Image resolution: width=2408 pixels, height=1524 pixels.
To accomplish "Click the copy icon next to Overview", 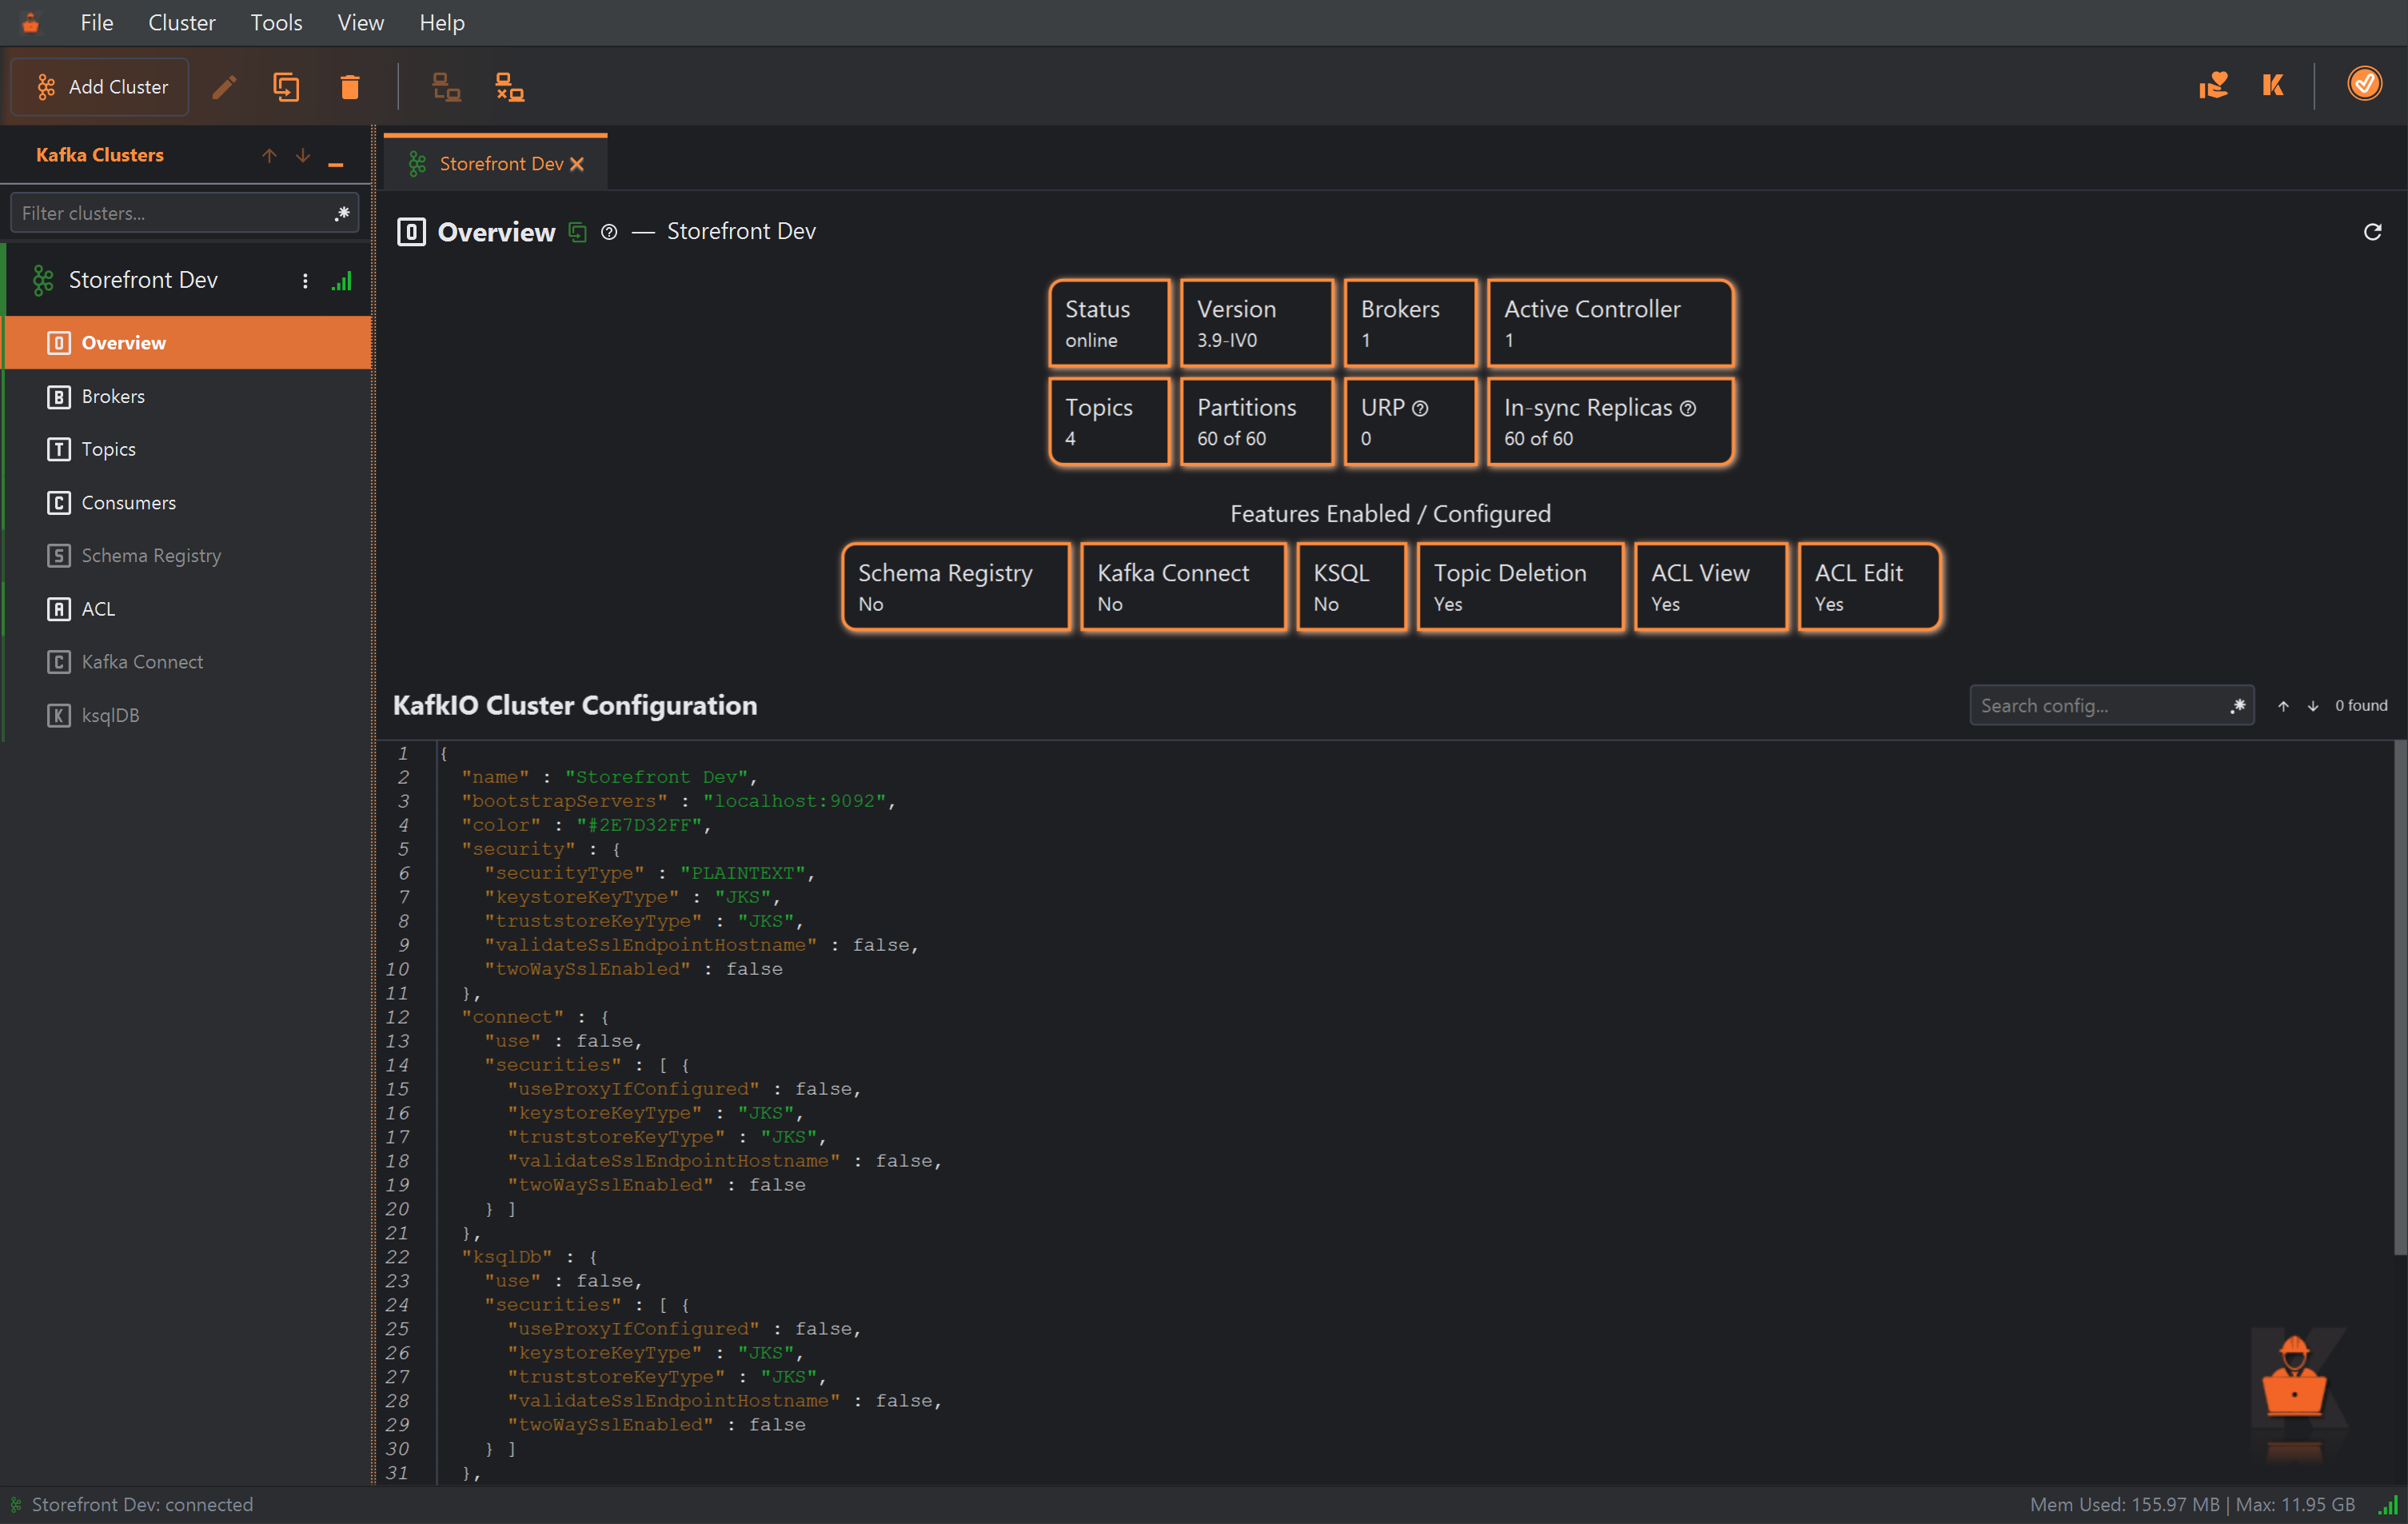I will (578, 232).
